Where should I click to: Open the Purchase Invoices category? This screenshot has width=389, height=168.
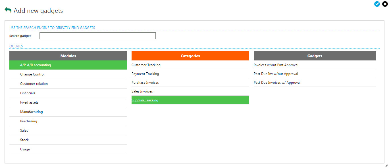(145, 83)
